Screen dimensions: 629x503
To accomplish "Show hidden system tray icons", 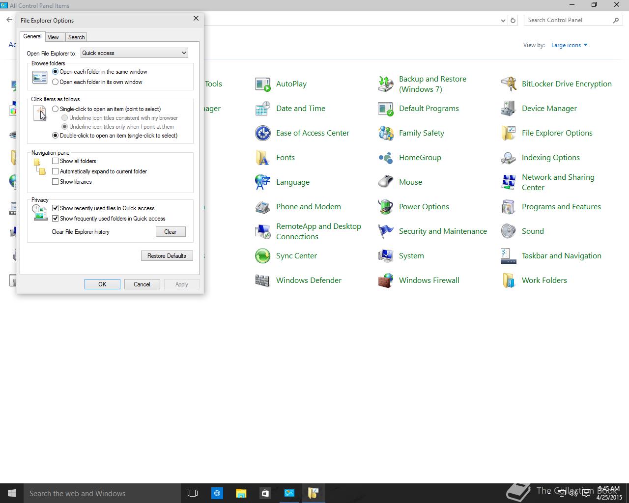I will click(549, 493).
